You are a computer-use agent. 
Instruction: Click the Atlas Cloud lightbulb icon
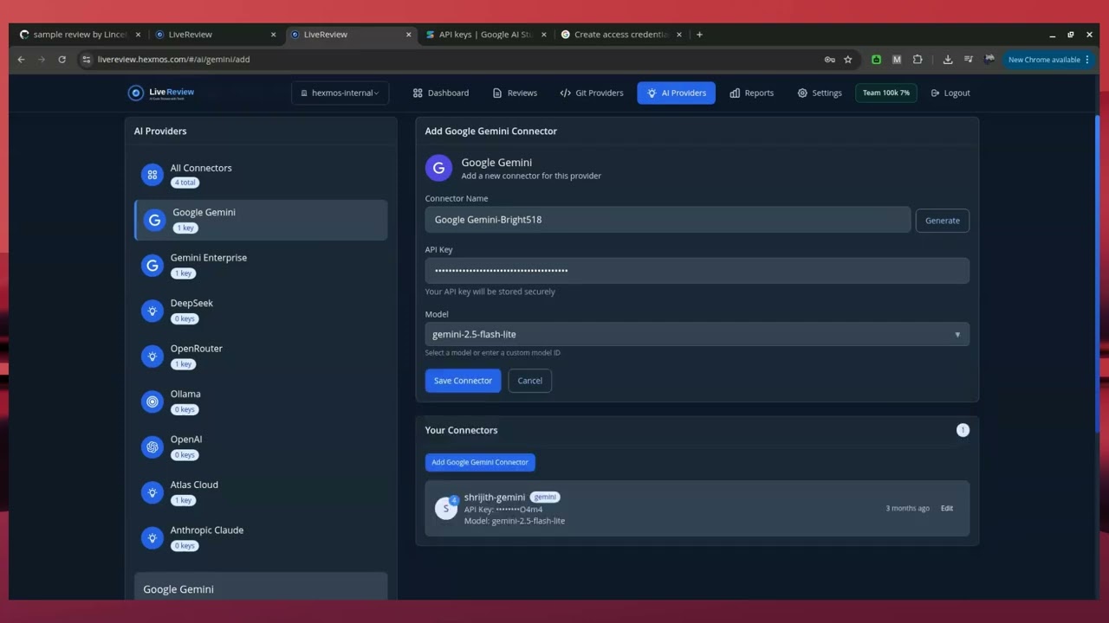pos(152,492)
